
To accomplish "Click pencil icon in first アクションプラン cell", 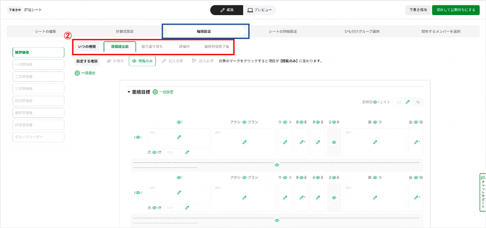I will click(244, 142).
